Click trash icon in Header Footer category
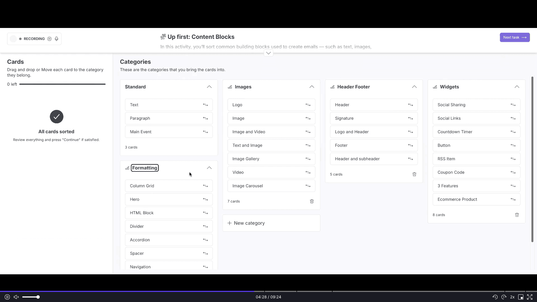 coord(414,174)
